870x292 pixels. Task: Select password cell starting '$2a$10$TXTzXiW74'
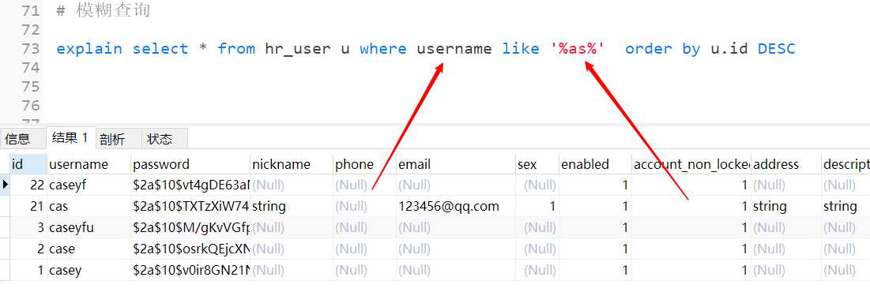(x=190, y=207)
